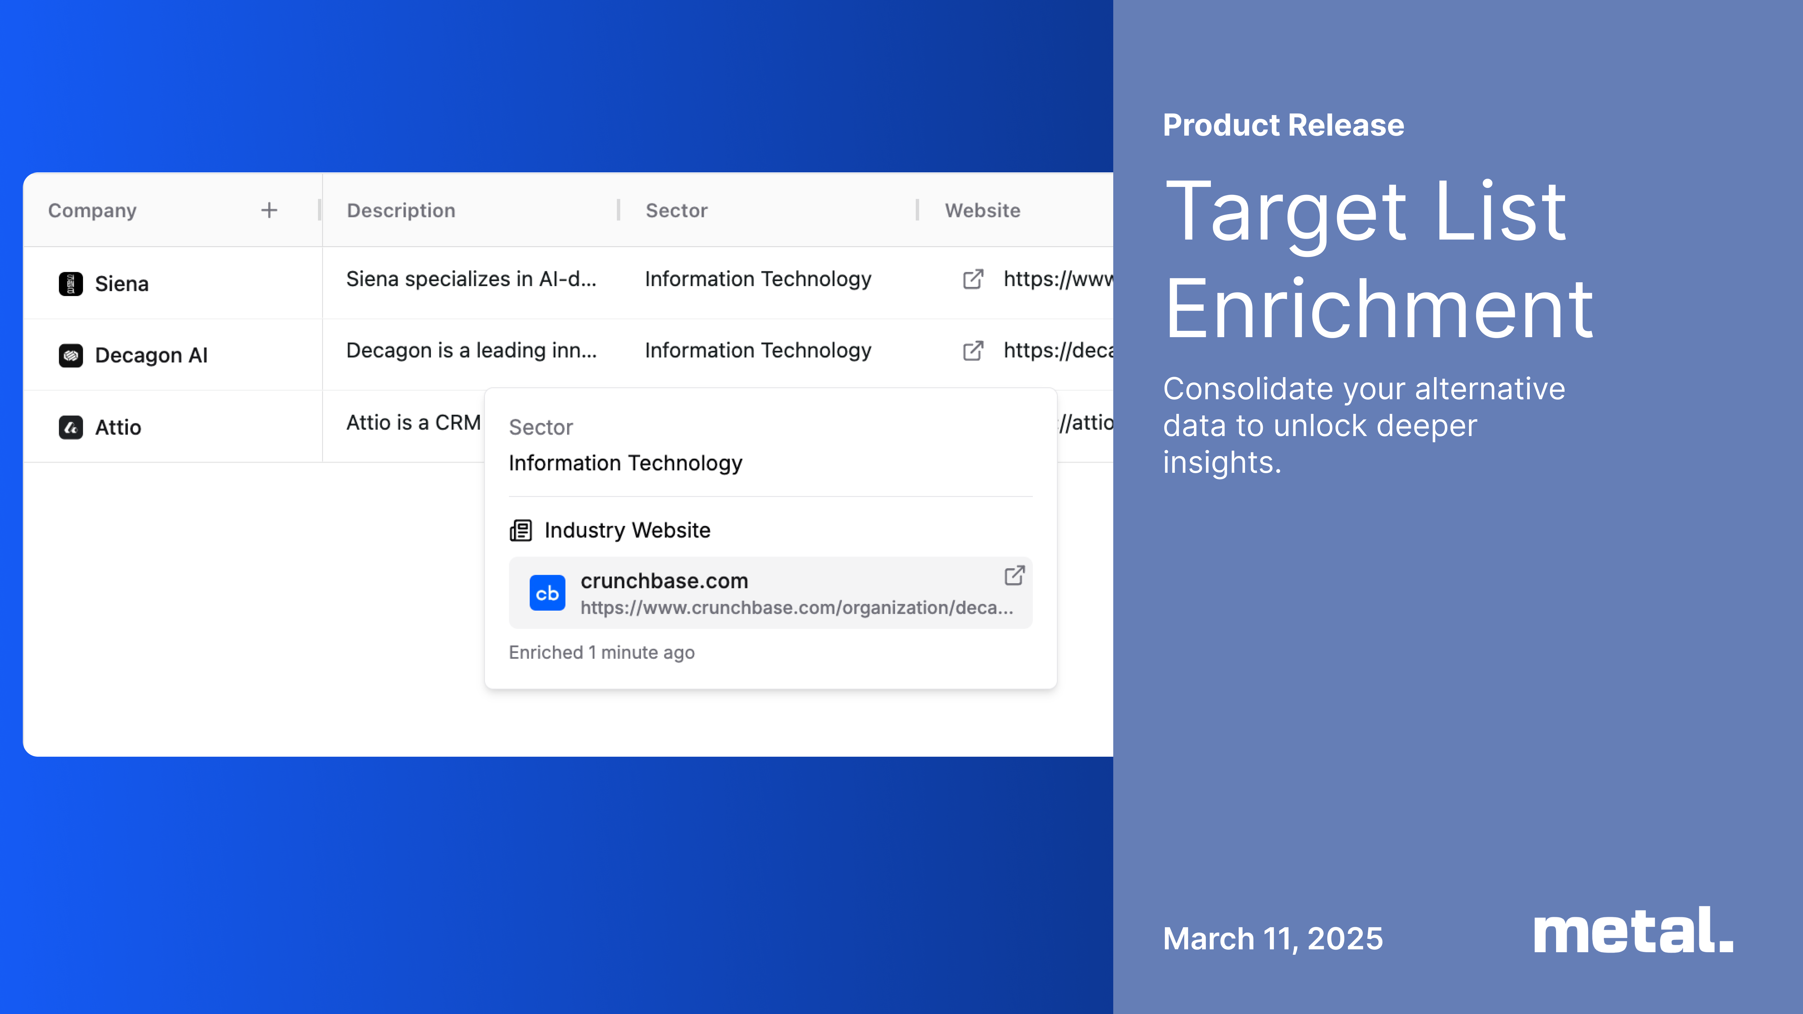This screenshot has height=1014, width=1803.
Task: Open the crunchbase.com organization URL link
Action: coord(796,607)
